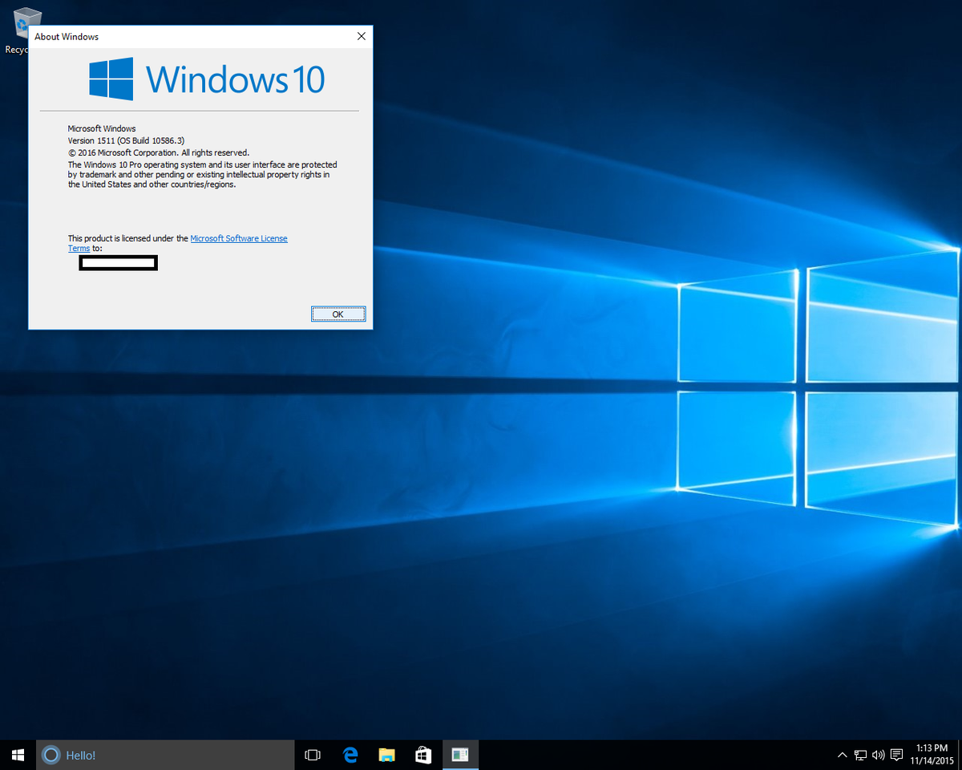This screenshot has height=770, width=962.
Task: Launch Microsoft Edge from the taskbar
Action: (350, 755)
